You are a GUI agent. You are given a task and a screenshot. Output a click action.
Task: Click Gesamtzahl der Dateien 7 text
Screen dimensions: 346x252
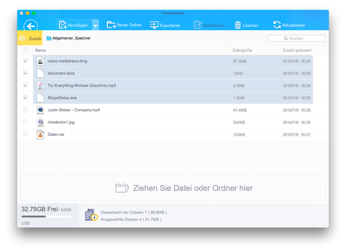coord(134,212)
